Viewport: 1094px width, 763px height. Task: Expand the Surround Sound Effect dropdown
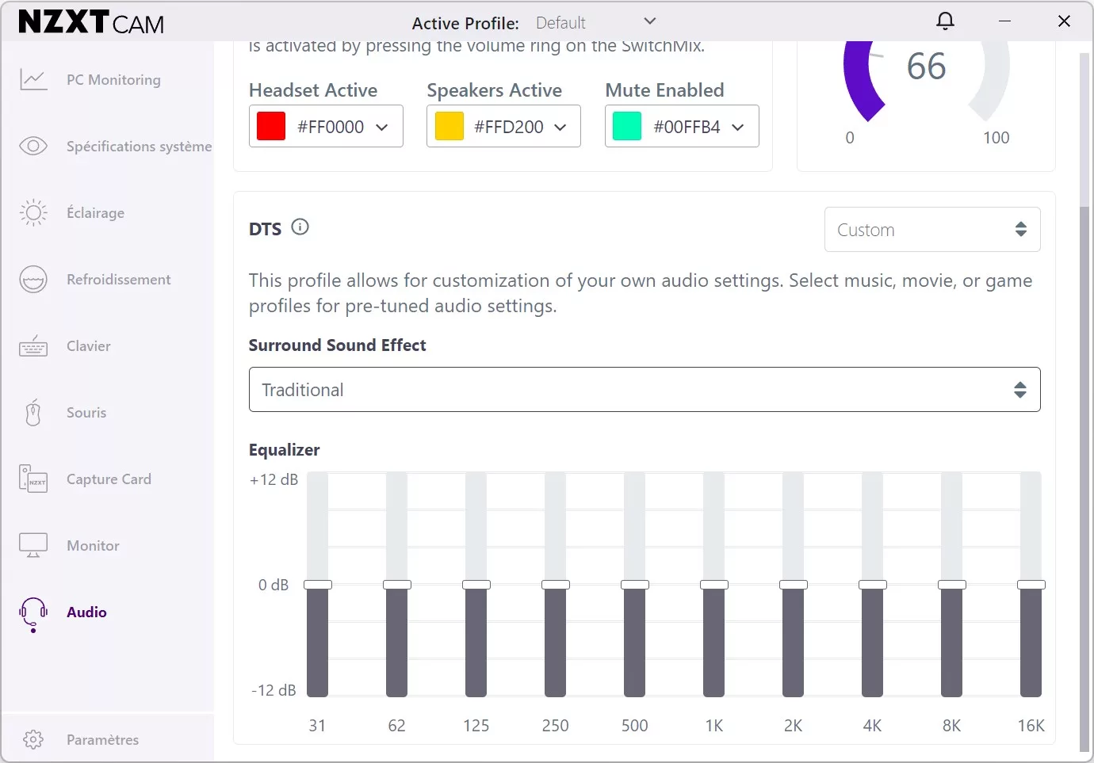[x=644, y=390]
